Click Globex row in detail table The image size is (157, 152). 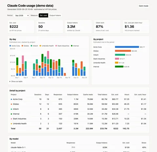tap(78, 104)
